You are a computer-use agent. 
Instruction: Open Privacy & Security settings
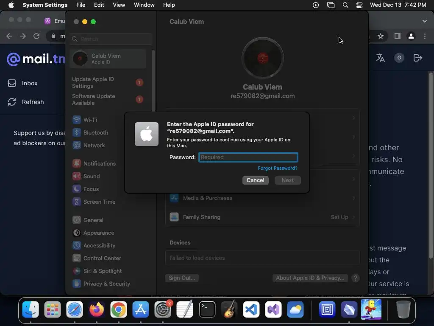pos(101,284)
